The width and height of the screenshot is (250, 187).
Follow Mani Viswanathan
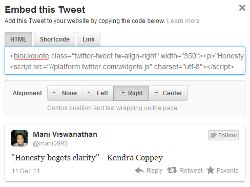tap(223, 135)
